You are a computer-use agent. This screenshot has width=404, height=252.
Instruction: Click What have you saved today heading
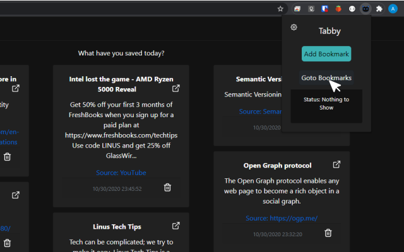pyautogui.click(x=121, y=53)
